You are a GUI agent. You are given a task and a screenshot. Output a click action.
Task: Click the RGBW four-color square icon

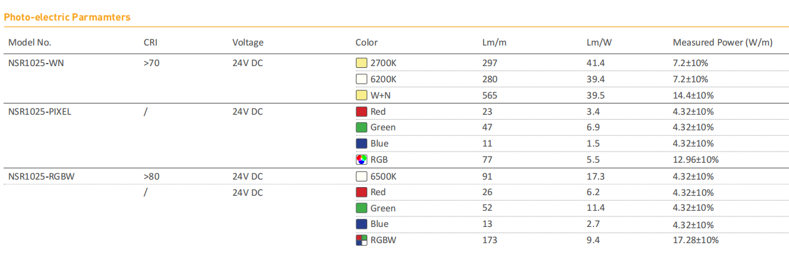click(x=361, y=240)
